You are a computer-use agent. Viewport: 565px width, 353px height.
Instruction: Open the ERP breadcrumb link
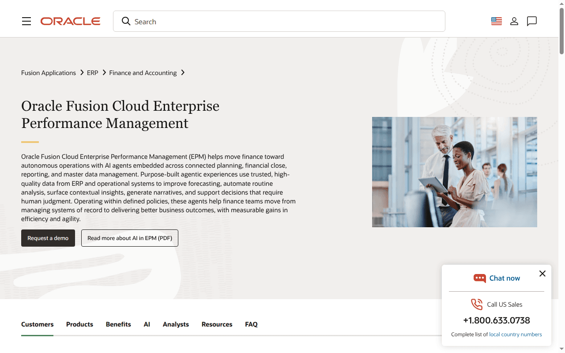93,73
